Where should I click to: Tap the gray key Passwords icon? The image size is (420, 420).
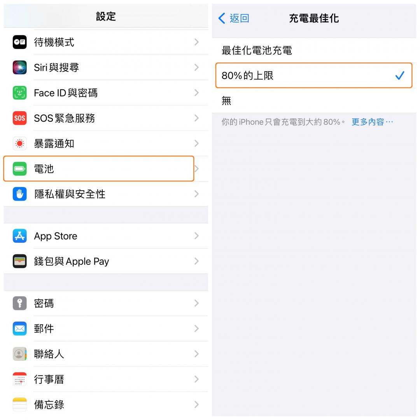coord(19,303)
